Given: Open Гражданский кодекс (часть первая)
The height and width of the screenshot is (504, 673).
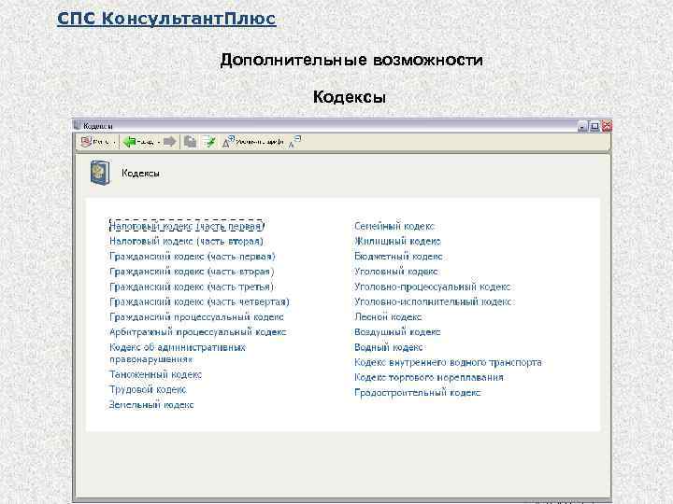Looking at the screenshot, I should [x=193, y=257].
